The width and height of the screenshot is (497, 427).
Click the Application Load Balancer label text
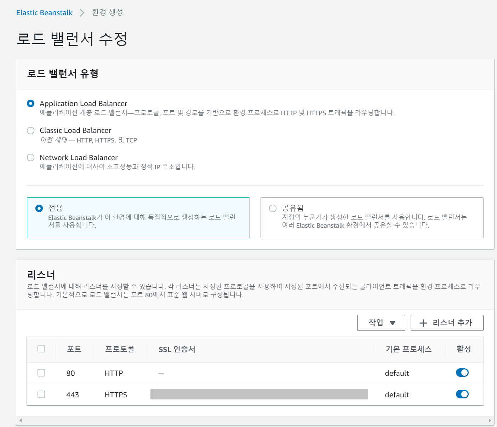84,104
